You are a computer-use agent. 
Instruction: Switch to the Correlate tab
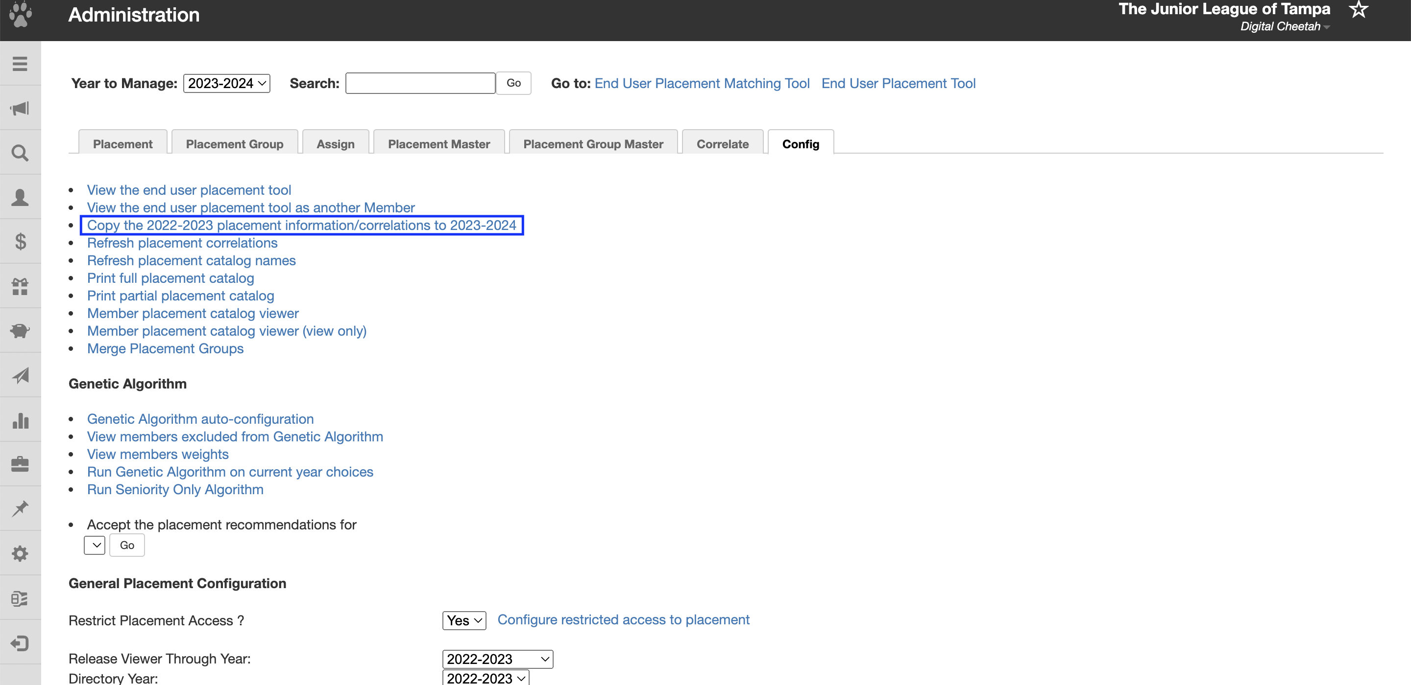pyautogui.click(x=722, y=144)
